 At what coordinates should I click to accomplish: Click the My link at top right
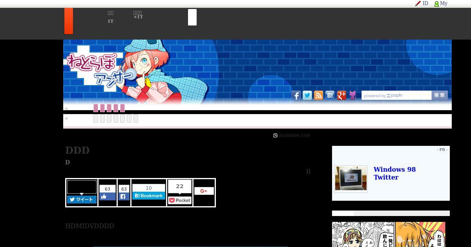444,4
